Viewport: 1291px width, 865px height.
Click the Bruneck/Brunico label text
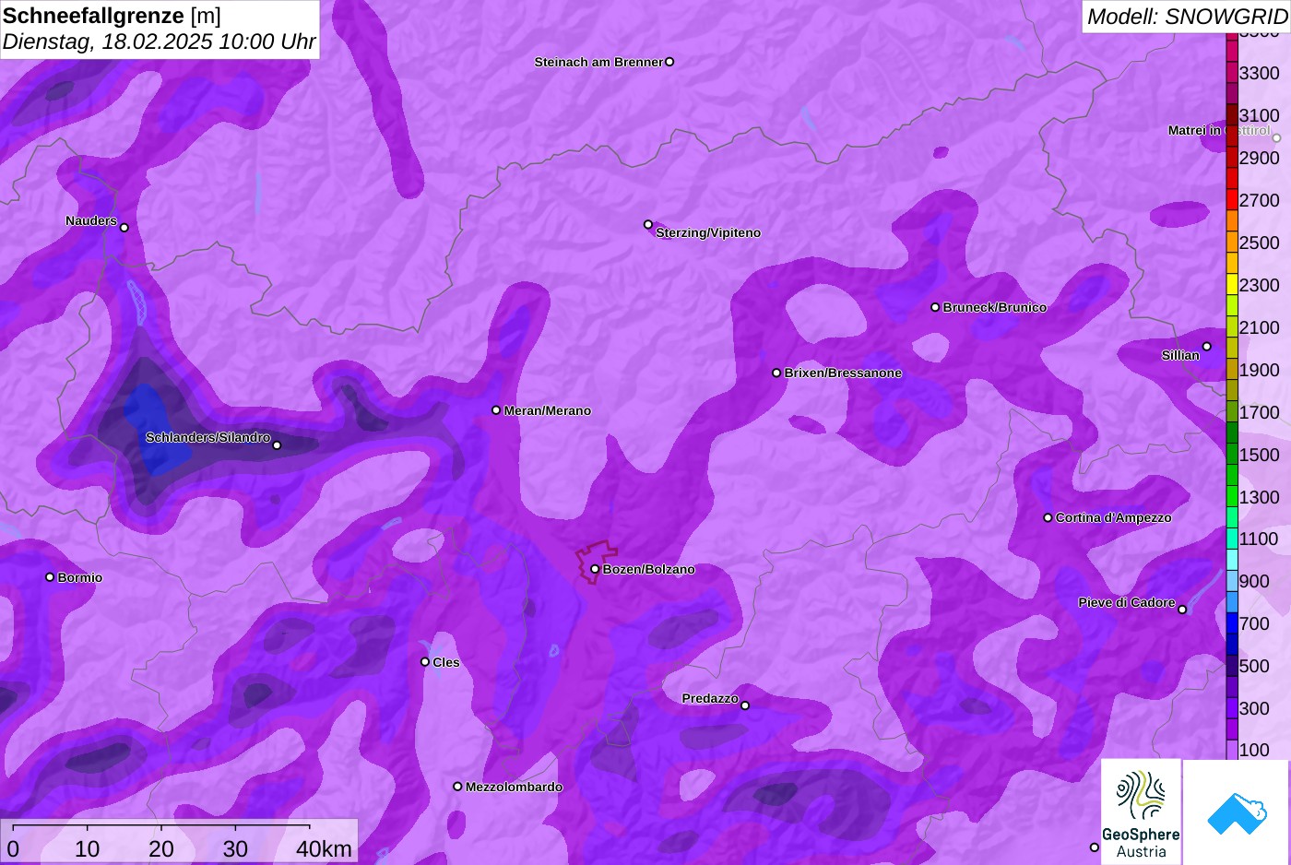pyautogui.click(x=995, y=307)
